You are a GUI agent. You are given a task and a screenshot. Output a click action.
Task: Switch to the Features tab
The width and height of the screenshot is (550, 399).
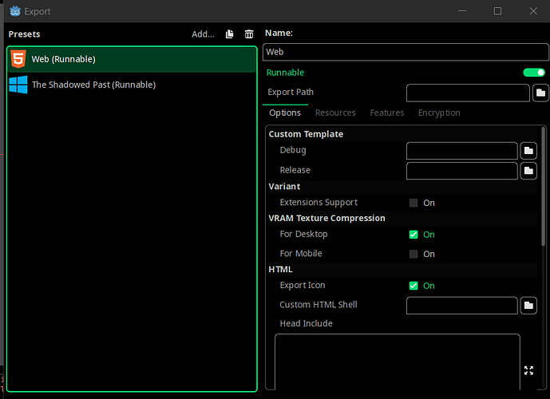(387, 113)
